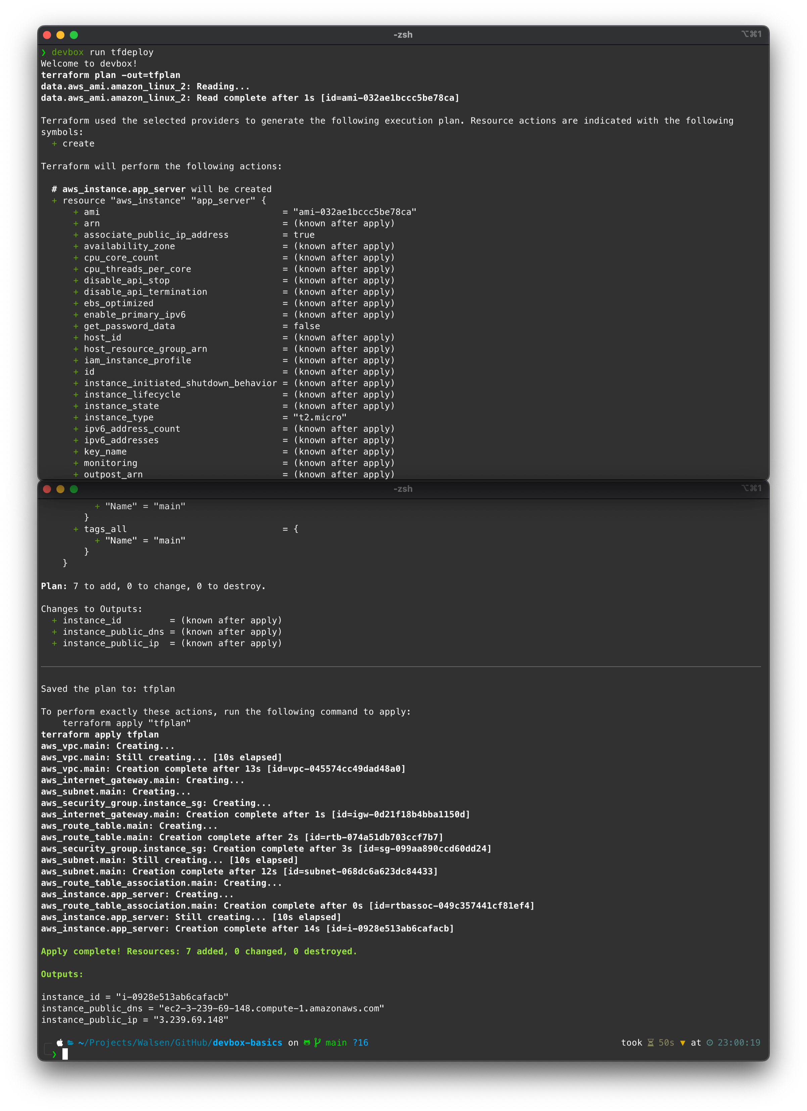807x1111 pixels.
Task: Click the folder icon before the path
Action: pyautogui.click(x=70, y=1043)
